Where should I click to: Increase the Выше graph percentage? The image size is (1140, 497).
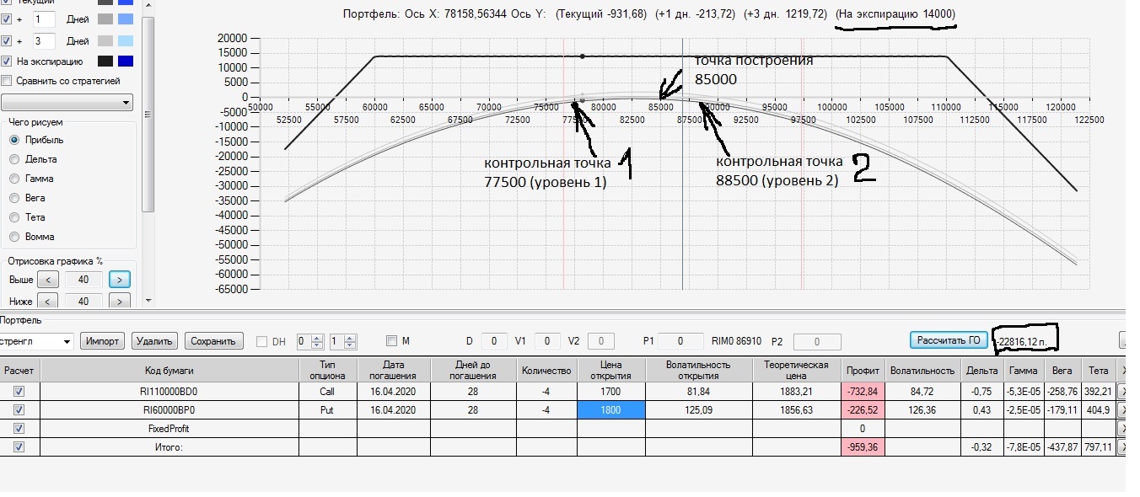[x=120, y=279]
